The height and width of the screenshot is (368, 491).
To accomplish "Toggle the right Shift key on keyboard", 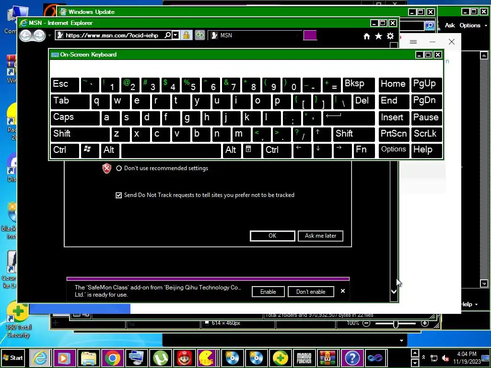I will [354, 135].
